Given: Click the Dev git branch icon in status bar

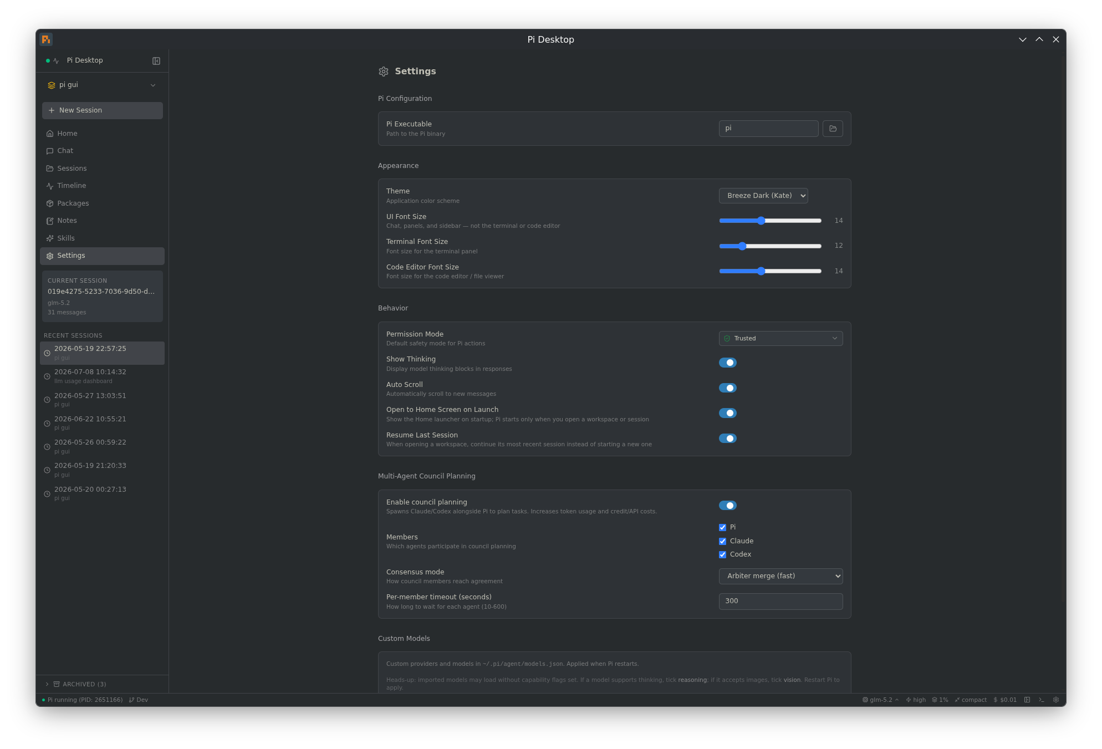Looking at the screenshot, I should click(x=131, y=700).
